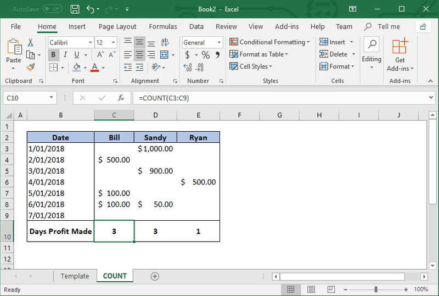Screen dimensions: 439x296
Task: Apply the red Font Color
Action: (94, 67)
